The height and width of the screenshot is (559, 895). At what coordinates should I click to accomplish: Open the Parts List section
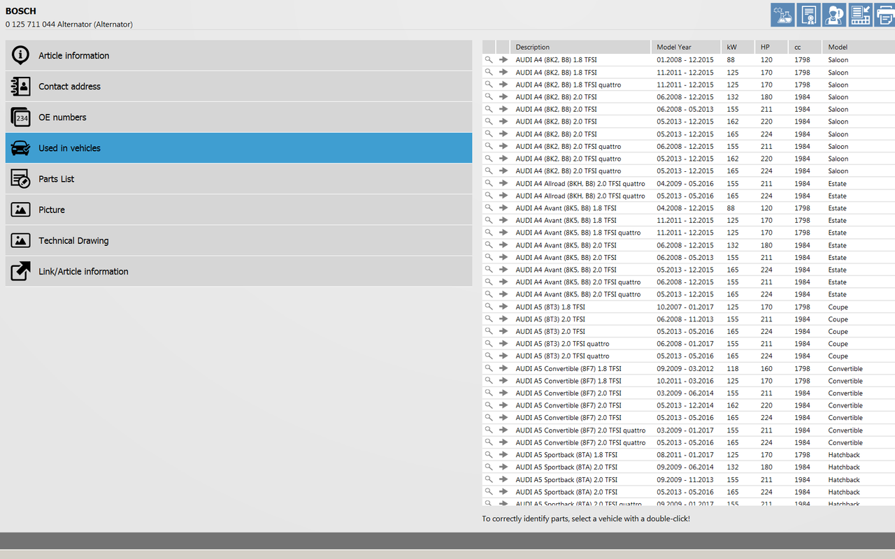(x=238, y=178)
